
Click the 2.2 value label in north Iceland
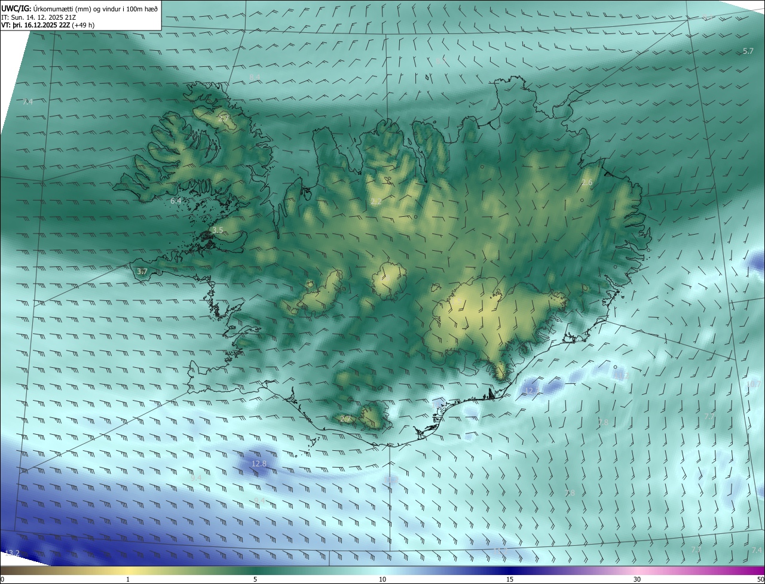376,202
